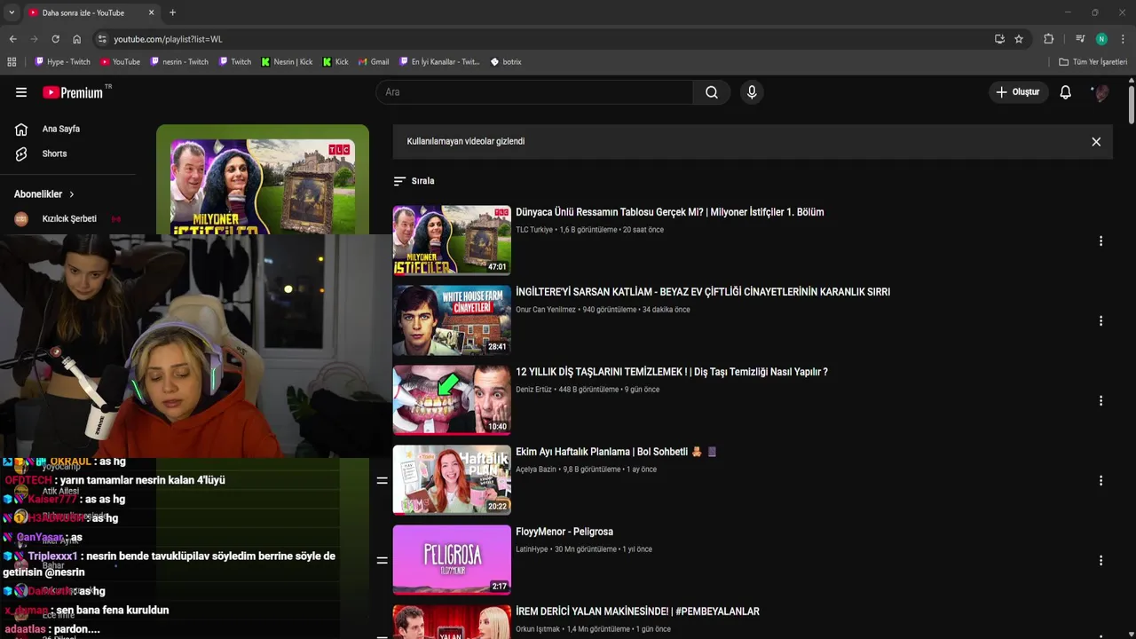Grab the reorder handle for Peligrosa video
The image size is (1136, 639).
(x=382, y=560)
